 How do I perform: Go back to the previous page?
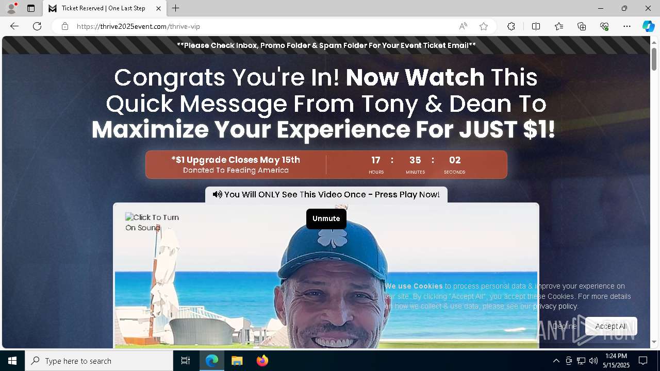pos(14,26)
